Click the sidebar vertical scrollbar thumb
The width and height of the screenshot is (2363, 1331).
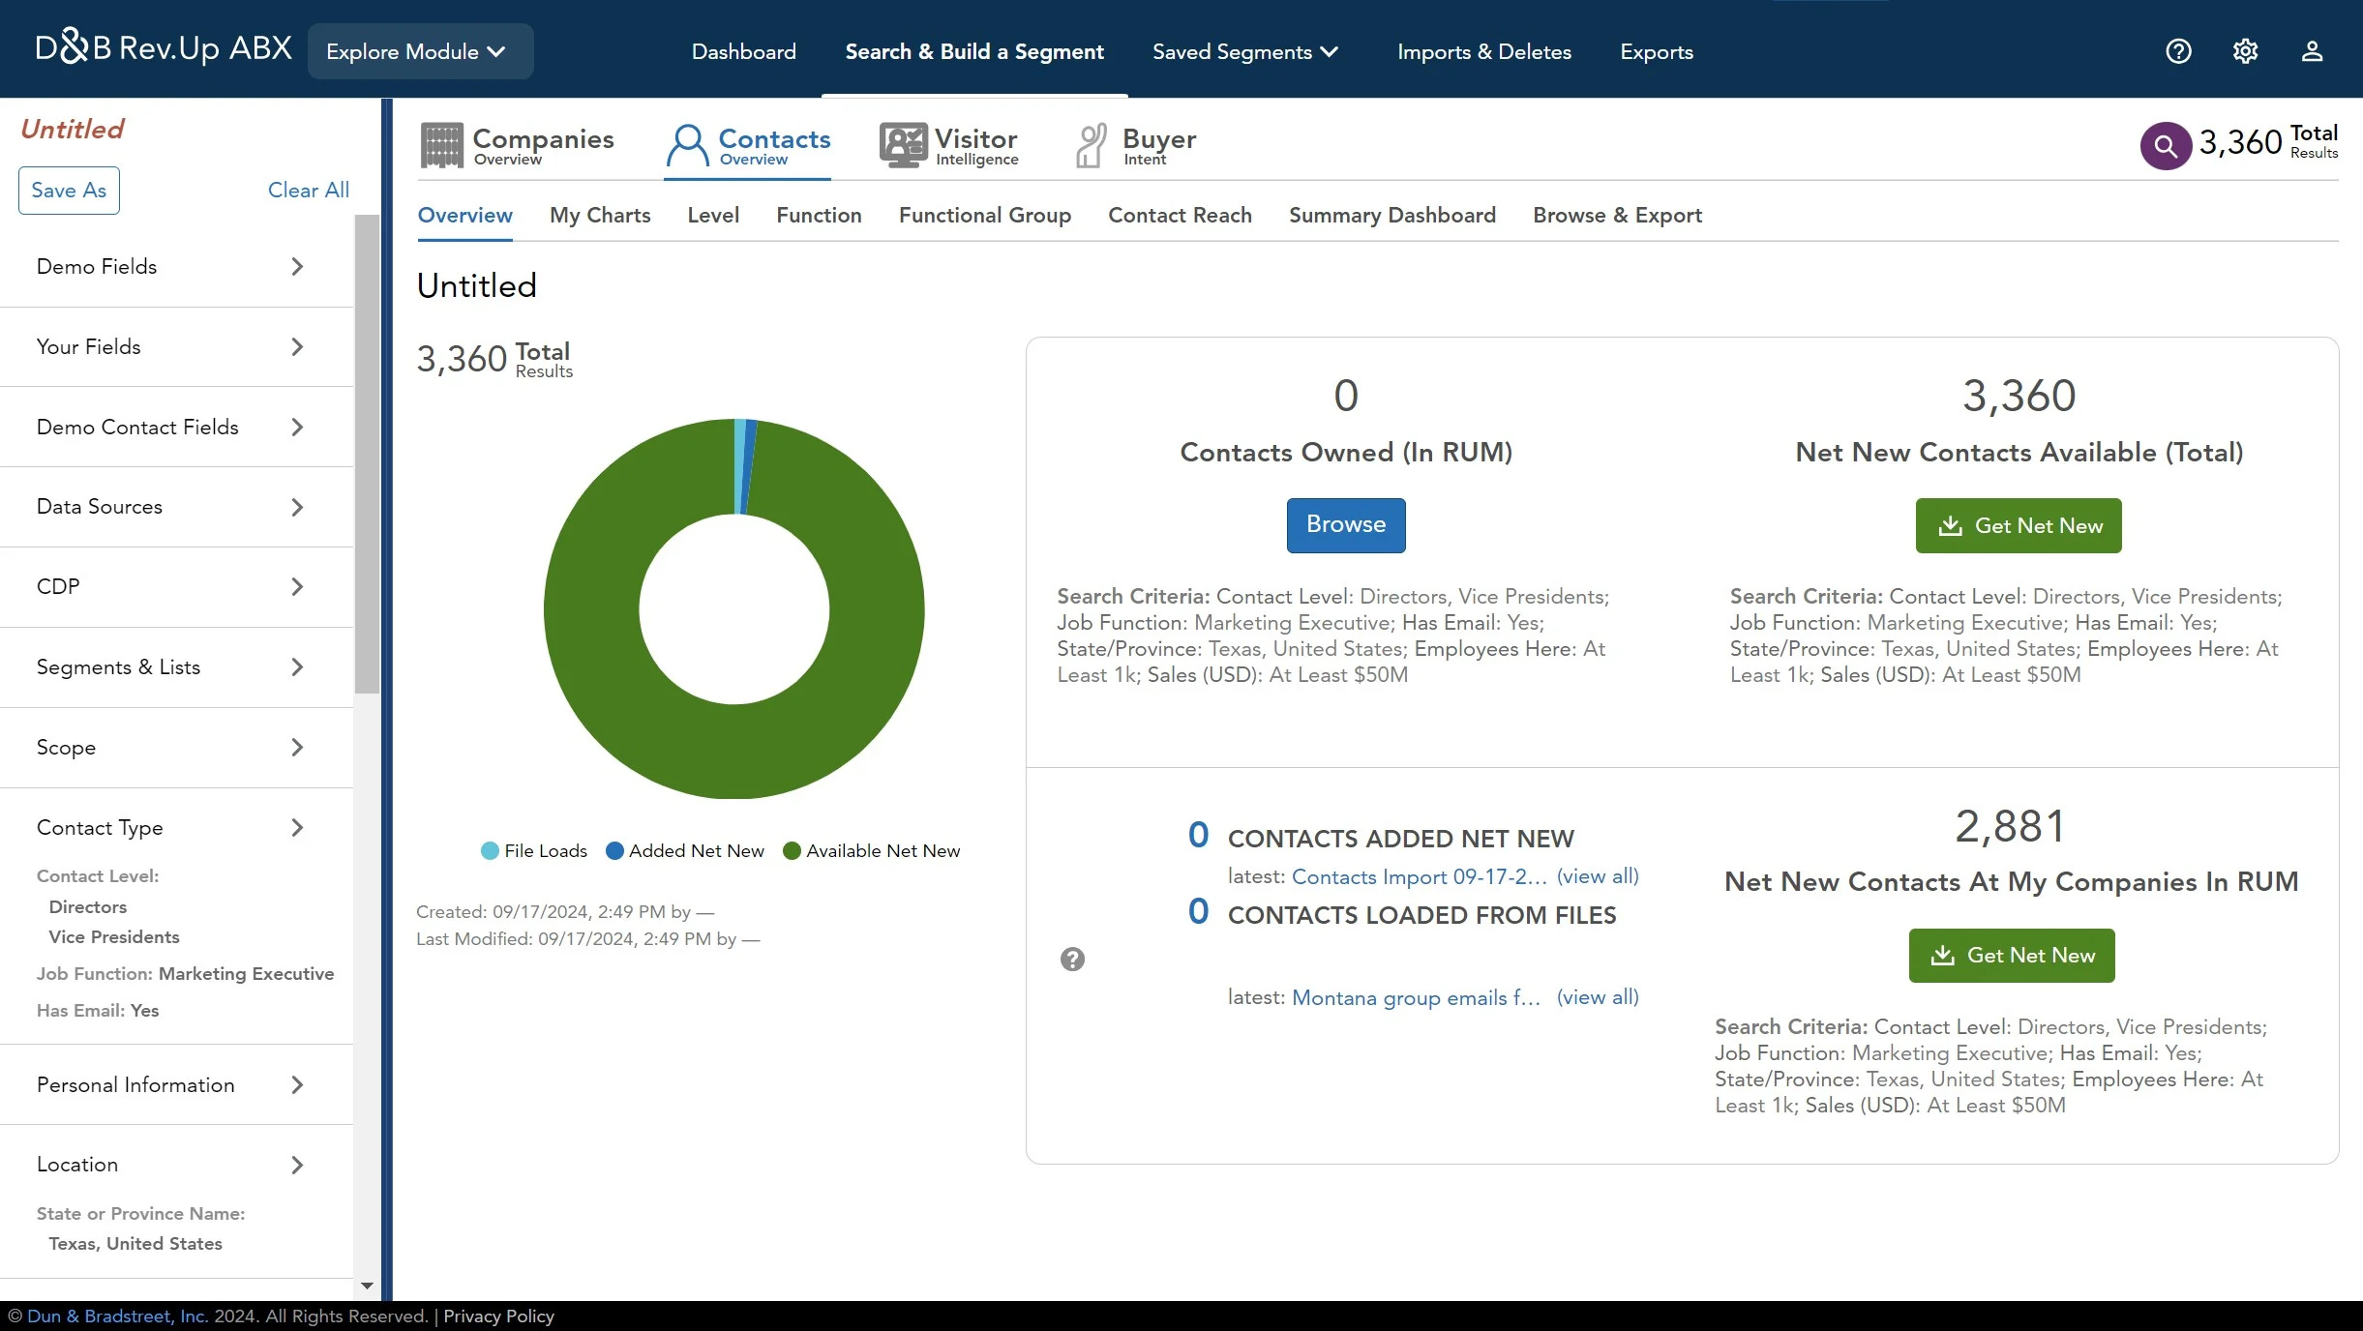pos(367,455)
